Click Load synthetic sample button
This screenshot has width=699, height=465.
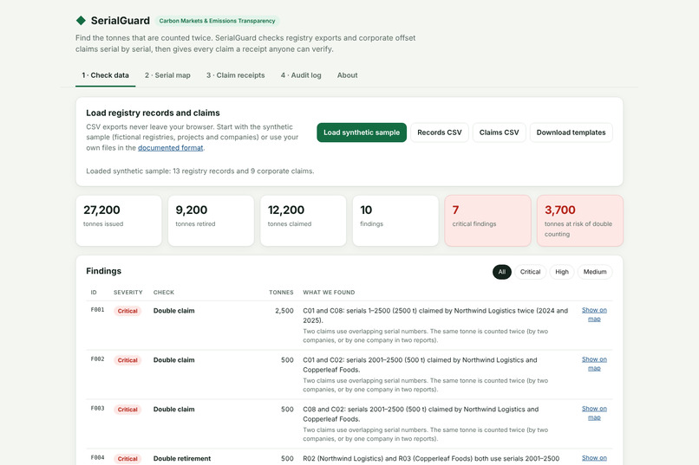tap(362, 132)
